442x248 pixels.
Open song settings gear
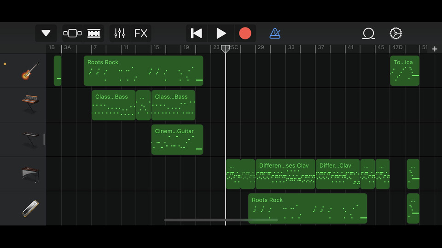coord(395,34)
